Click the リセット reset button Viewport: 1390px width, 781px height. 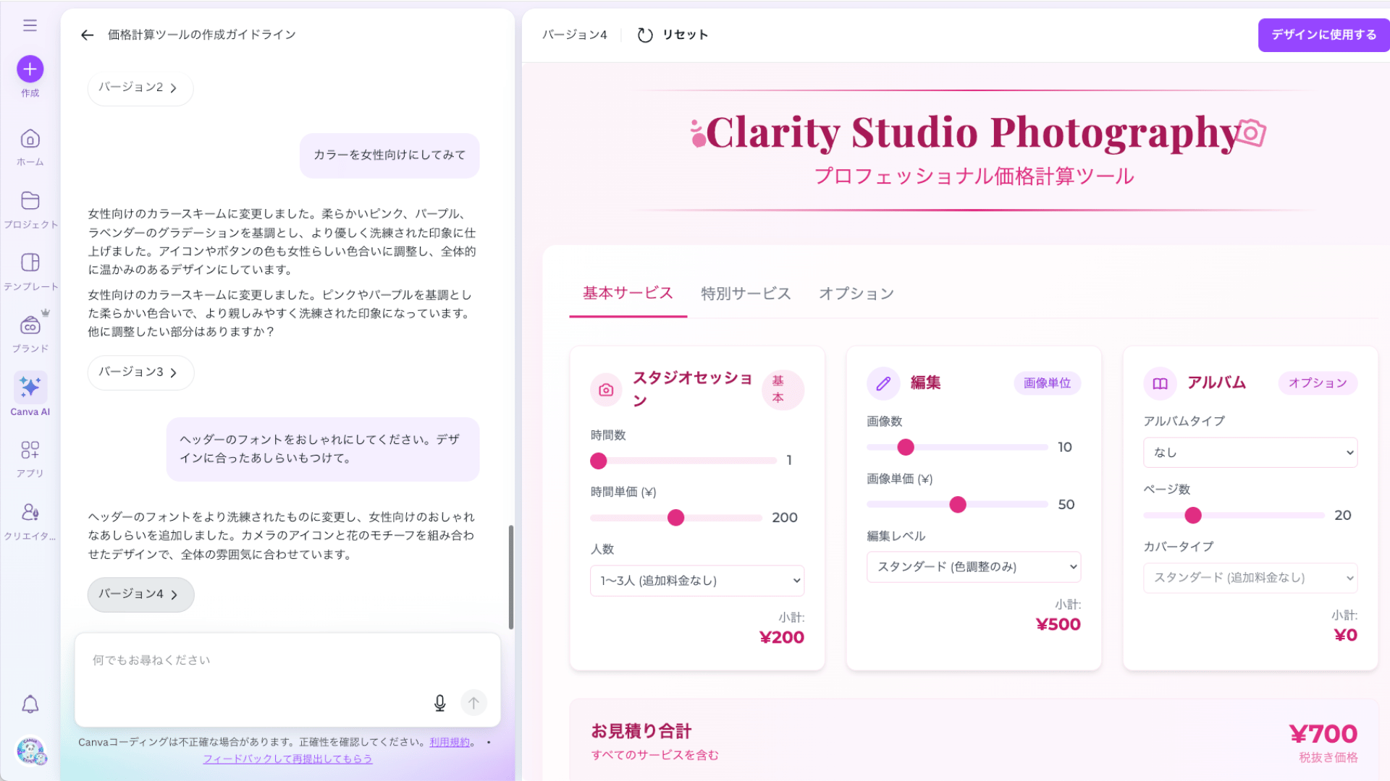tap(673, 35)
